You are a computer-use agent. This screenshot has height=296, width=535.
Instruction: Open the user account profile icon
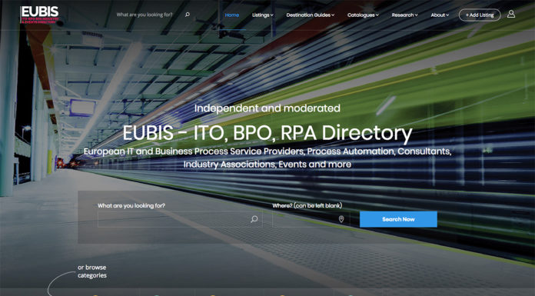click(510, 14)
